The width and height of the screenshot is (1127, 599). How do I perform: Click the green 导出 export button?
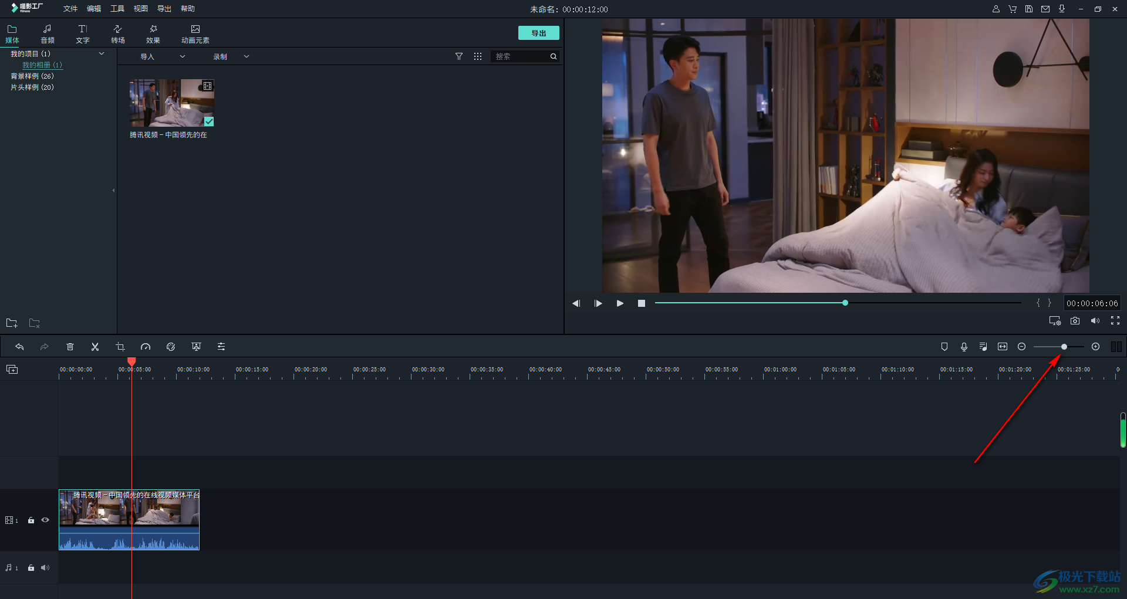[538, 33]
